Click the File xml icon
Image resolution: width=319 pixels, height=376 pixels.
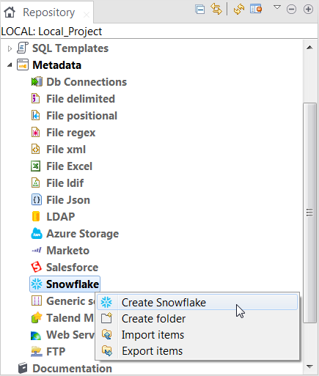click(x=36, y=149)
